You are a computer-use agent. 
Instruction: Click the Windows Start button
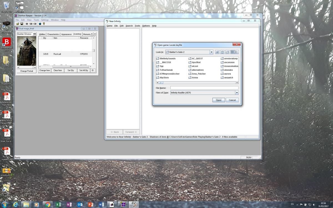tap(5, 205)
